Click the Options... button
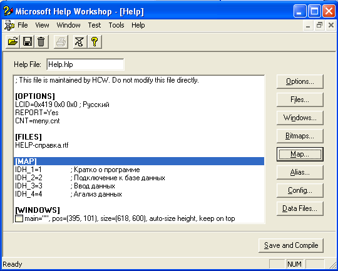The image size is (338, 271). 300,81
